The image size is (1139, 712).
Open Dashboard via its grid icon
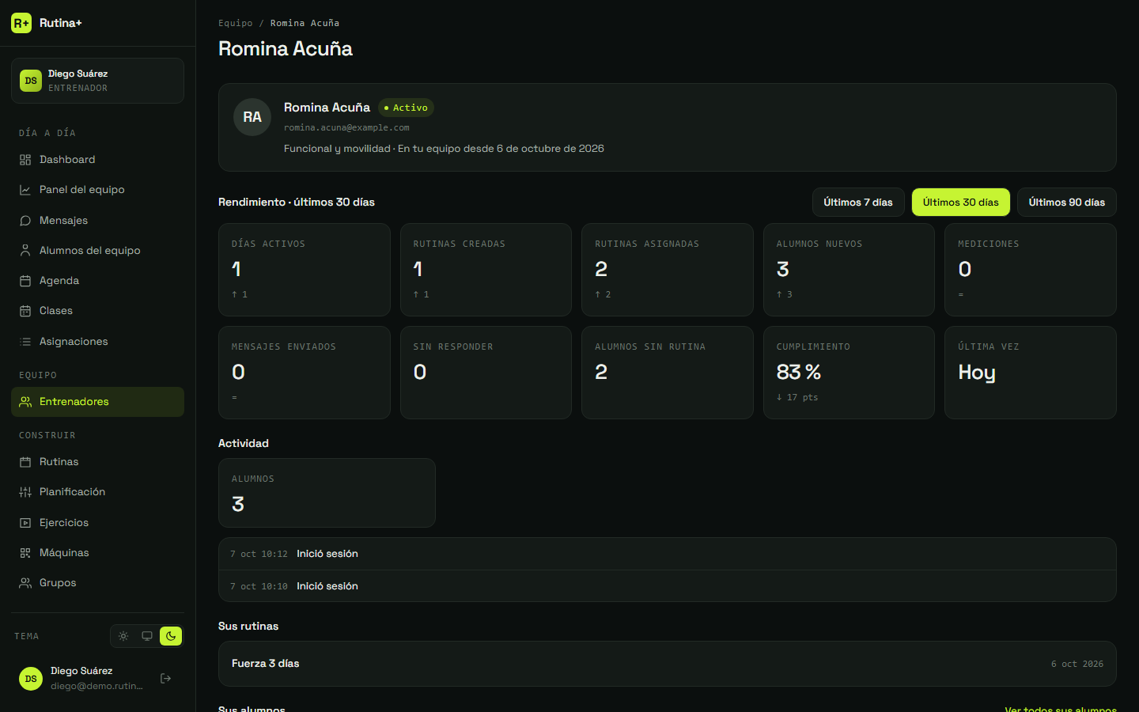pyautogui.click(x=25, y=160)
